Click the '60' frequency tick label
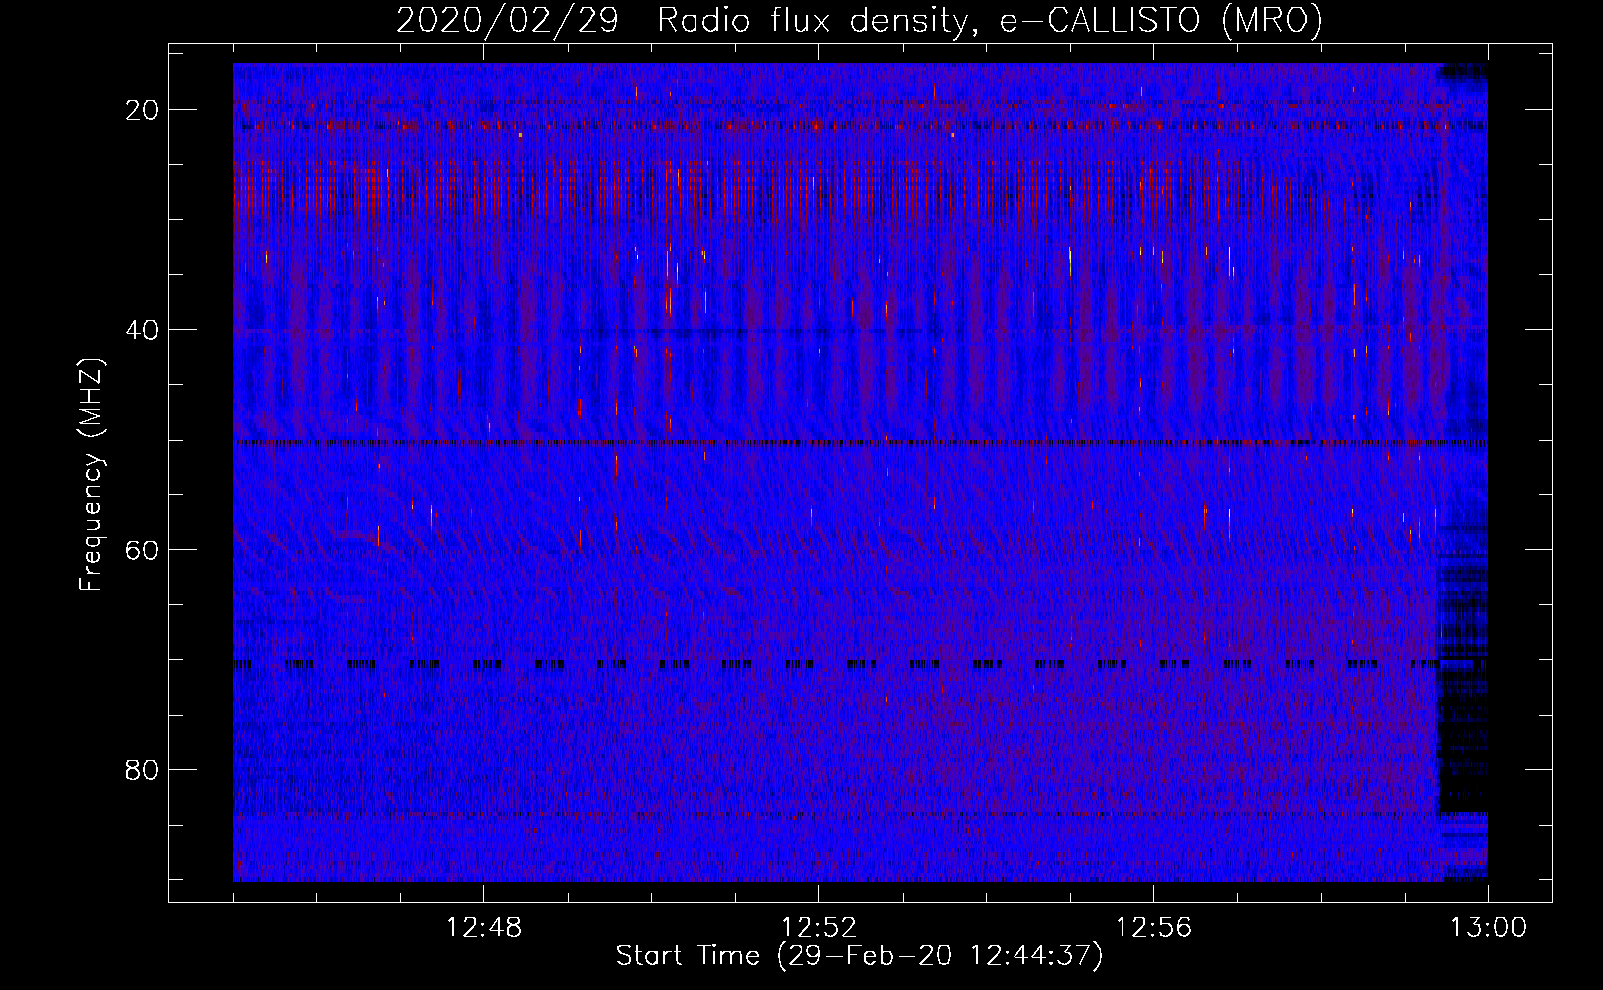1603x990 pixels. (143, 549)
